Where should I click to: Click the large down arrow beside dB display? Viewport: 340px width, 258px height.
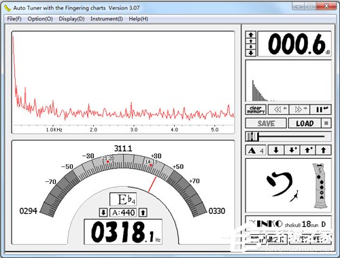coord(251,53)
